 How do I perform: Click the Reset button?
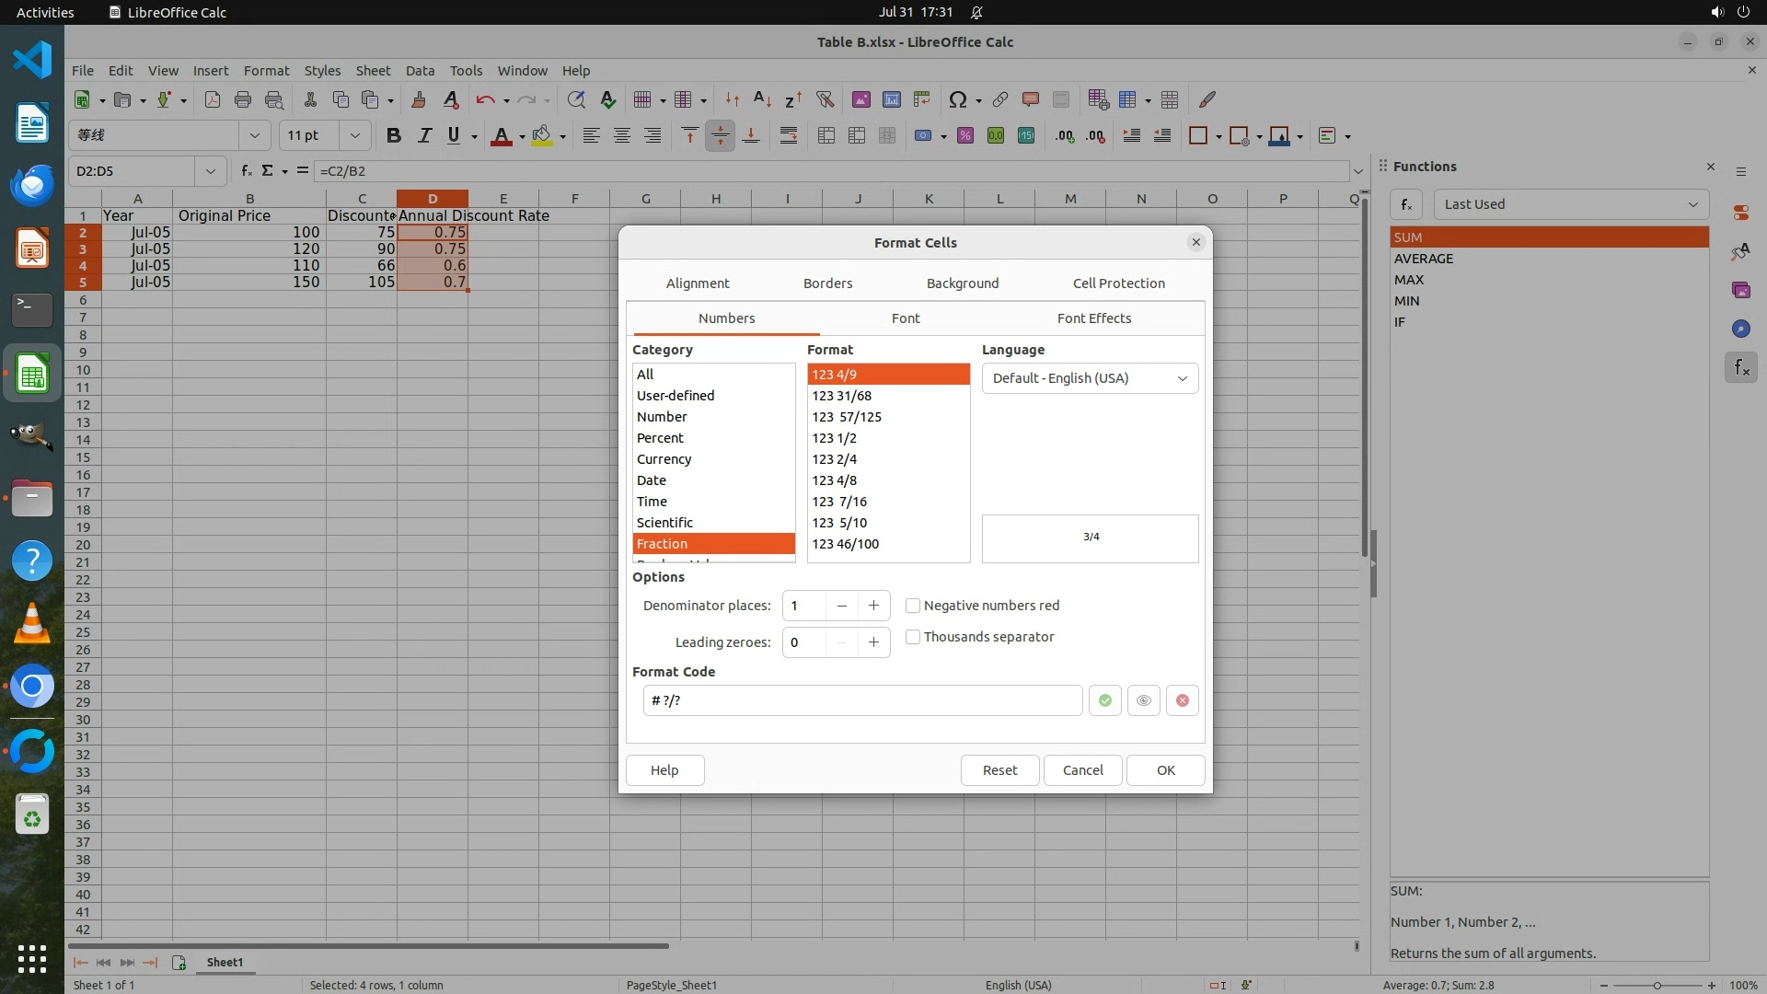(x=999, y=770)
